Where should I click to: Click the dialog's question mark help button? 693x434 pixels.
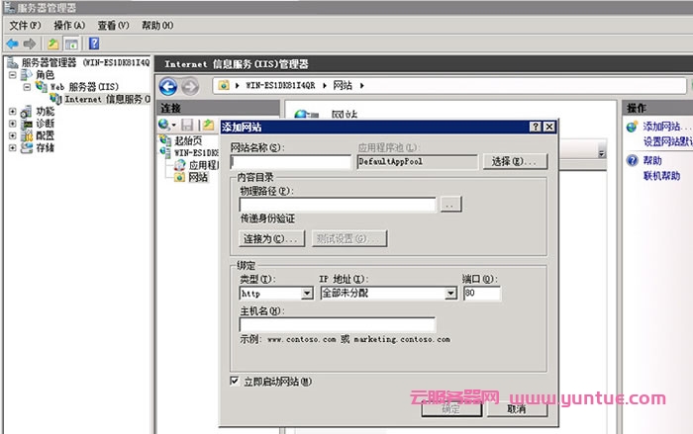click(535, 128)
